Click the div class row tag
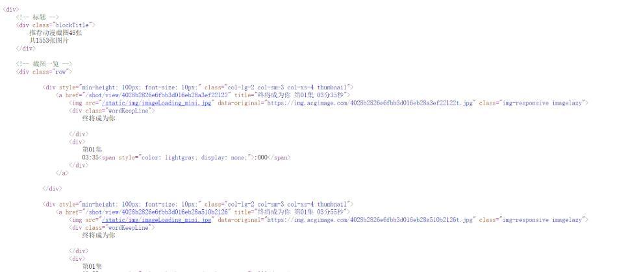 pos(44,72)
